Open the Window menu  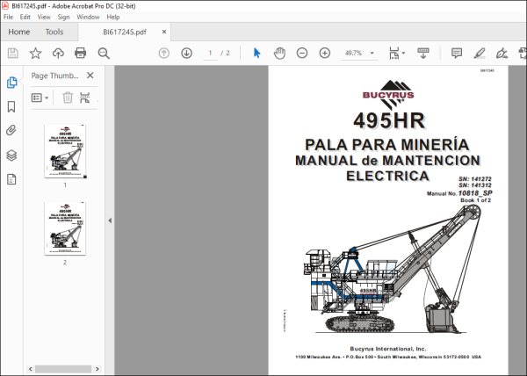point(88,17)
